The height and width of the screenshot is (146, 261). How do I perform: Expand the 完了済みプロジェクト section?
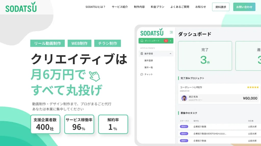point(192,78)
